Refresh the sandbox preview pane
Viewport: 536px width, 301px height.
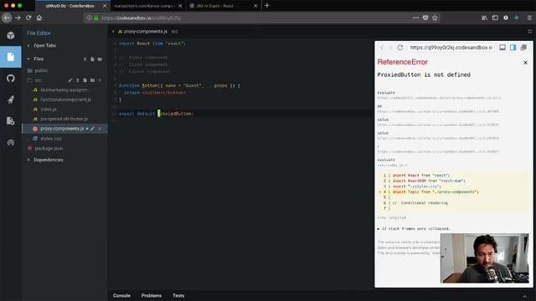click(x=400, y=48)
